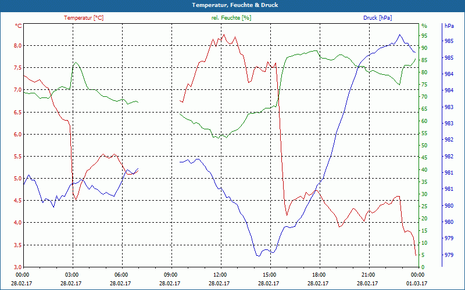
Task: Click the 'hPa' unit label on pressure axis
Action: 449,26
